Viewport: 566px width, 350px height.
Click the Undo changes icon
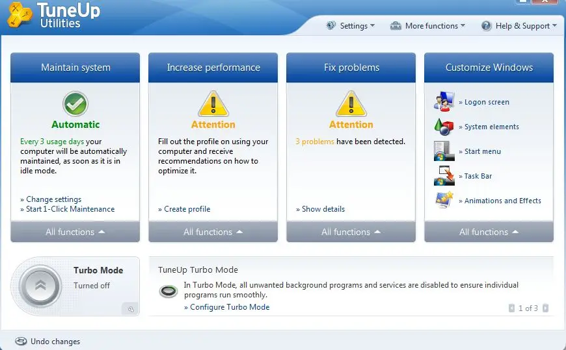click(21, 341)
